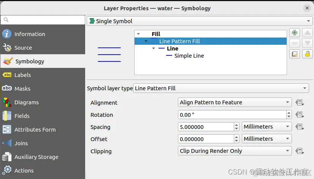Click the add symbol layer plus button
The width and height of the screenshot is (314, 179).
(x=294, y=33)
